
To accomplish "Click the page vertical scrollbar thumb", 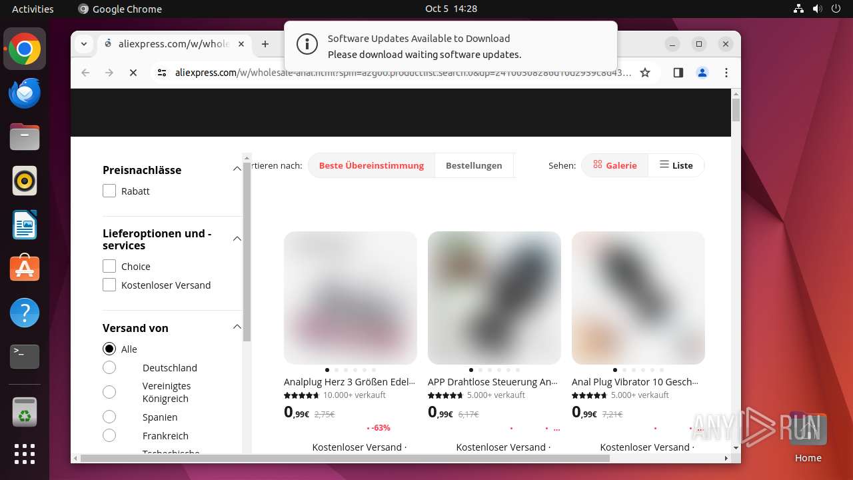I will click(736, 110).
